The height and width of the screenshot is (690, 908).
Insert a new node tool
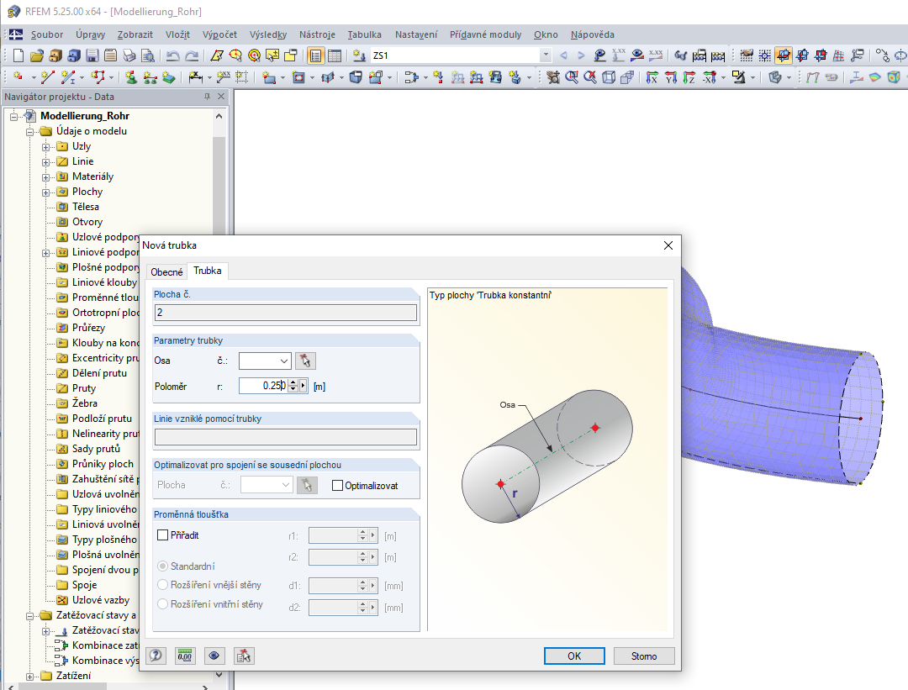point(18,77)
